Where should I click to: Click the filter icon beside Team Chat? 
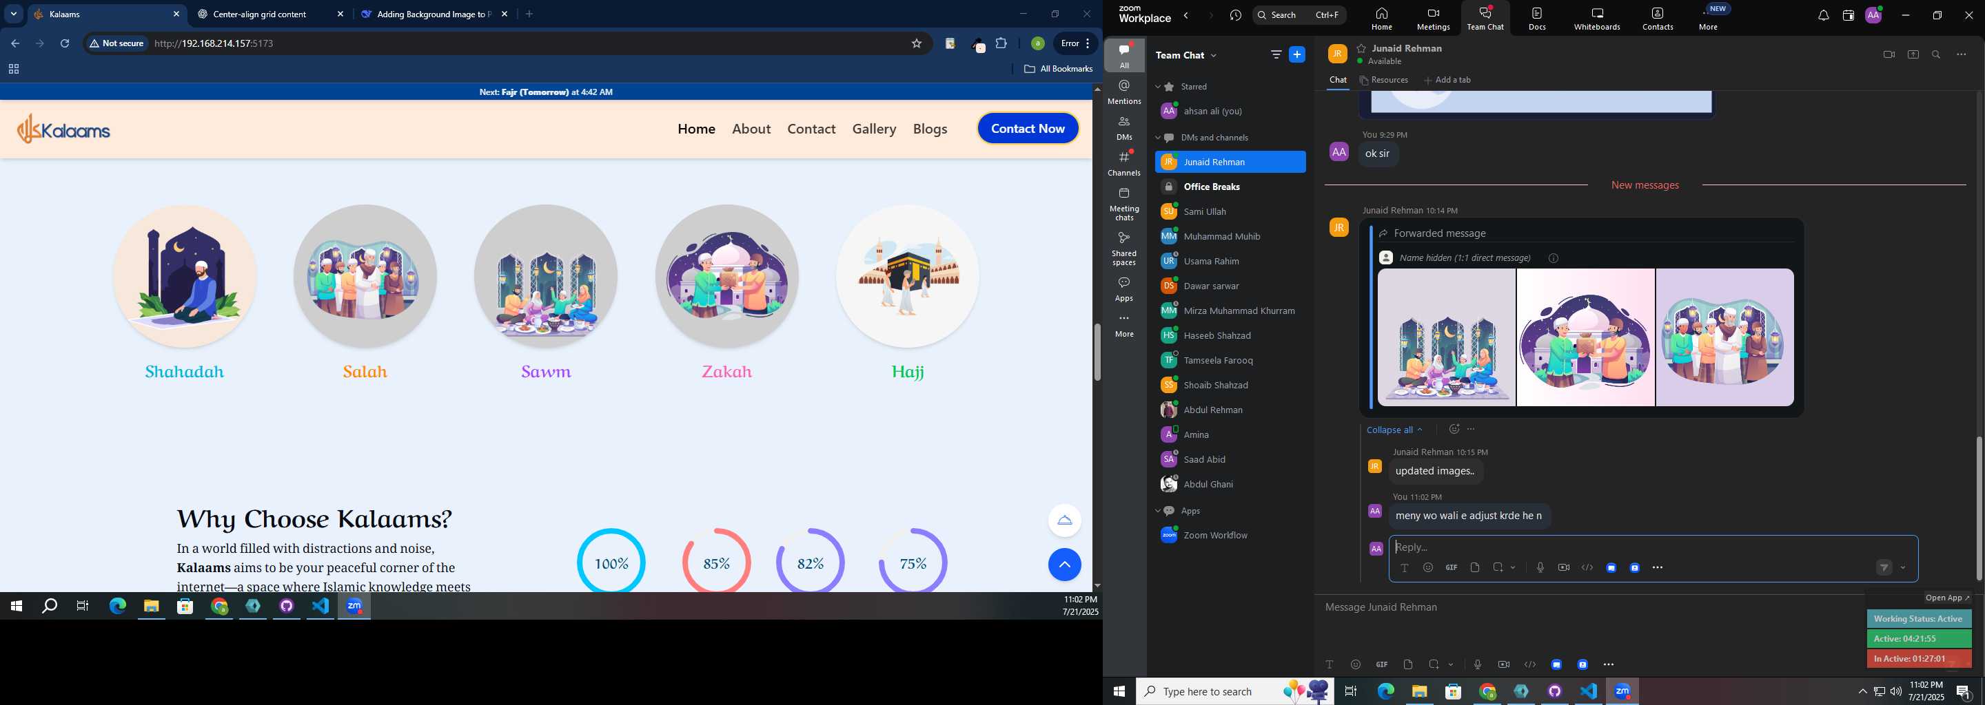click(1276, 54)
